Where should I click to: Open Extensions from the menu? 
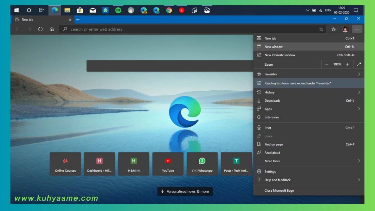[309, 117]
